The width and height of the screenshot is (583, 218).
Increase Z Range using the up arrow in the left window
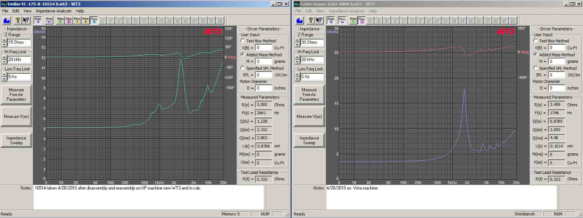tap(4, 40)
